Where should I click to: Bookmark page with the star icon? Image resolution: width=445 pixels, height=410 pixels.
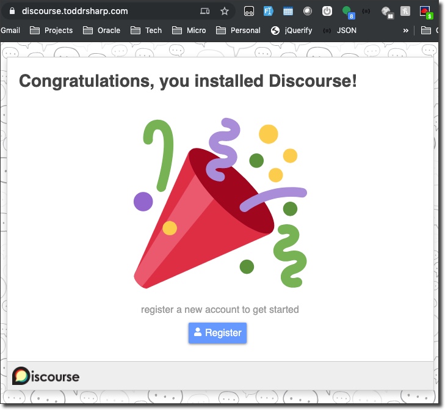225,11
